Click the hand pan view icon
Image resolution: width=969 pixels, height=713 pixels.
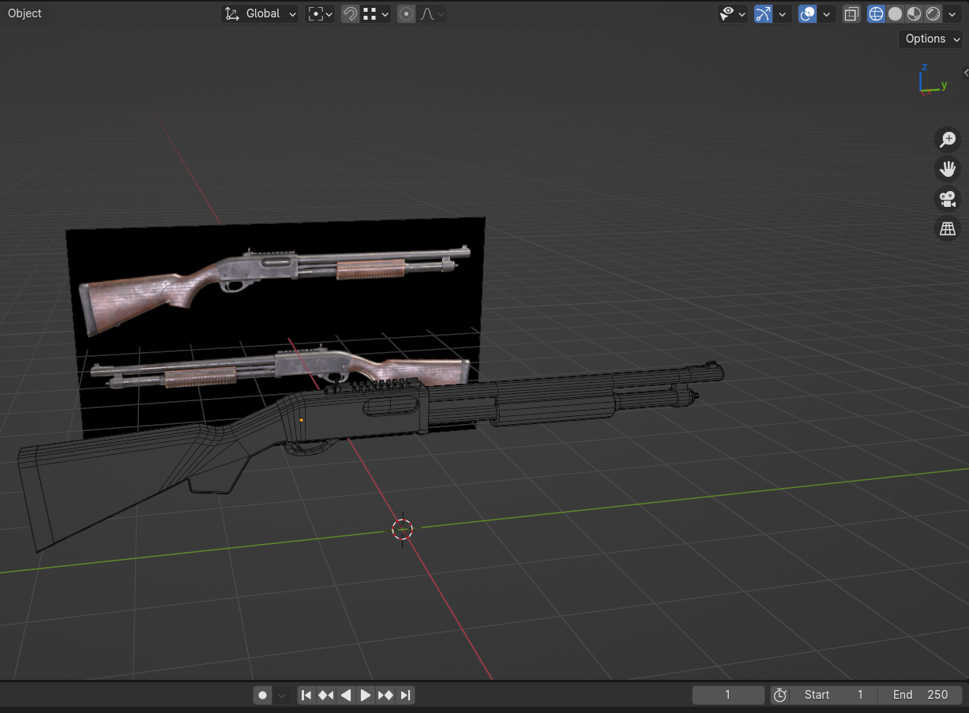[x=947, y=169]
